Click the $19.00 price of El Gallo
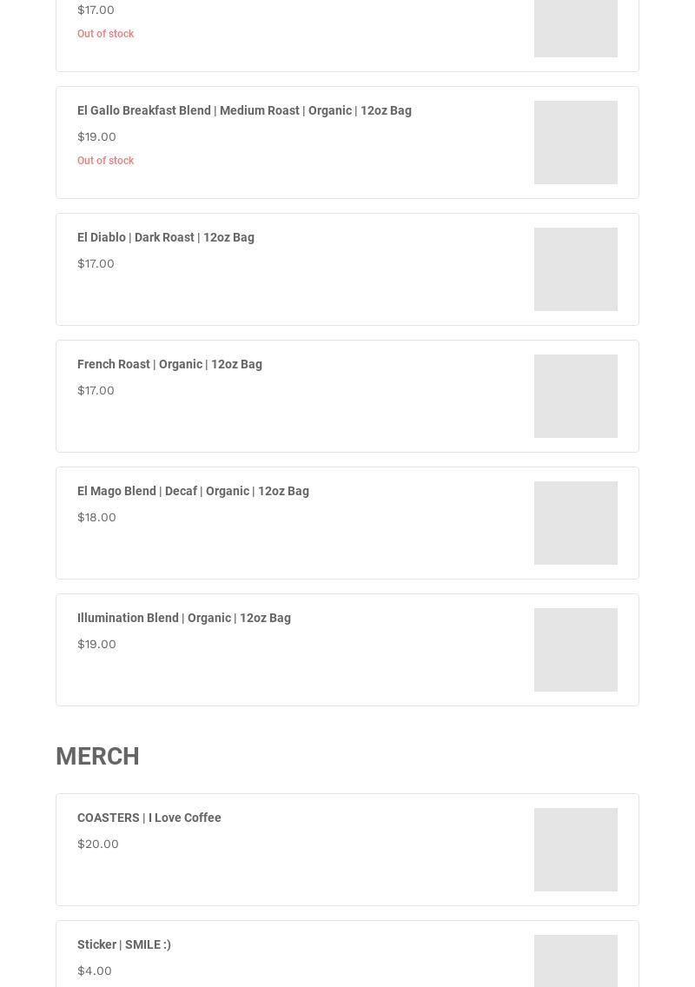 coord(96,136)
